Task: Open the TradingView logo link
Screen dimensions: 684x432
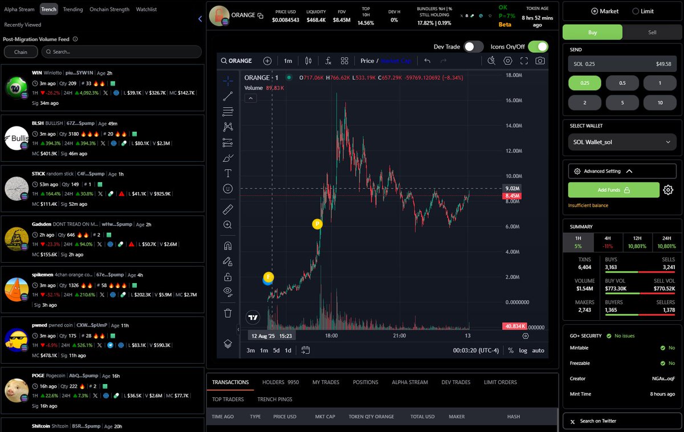Action: pyautogui.click(x=253, y=317)
